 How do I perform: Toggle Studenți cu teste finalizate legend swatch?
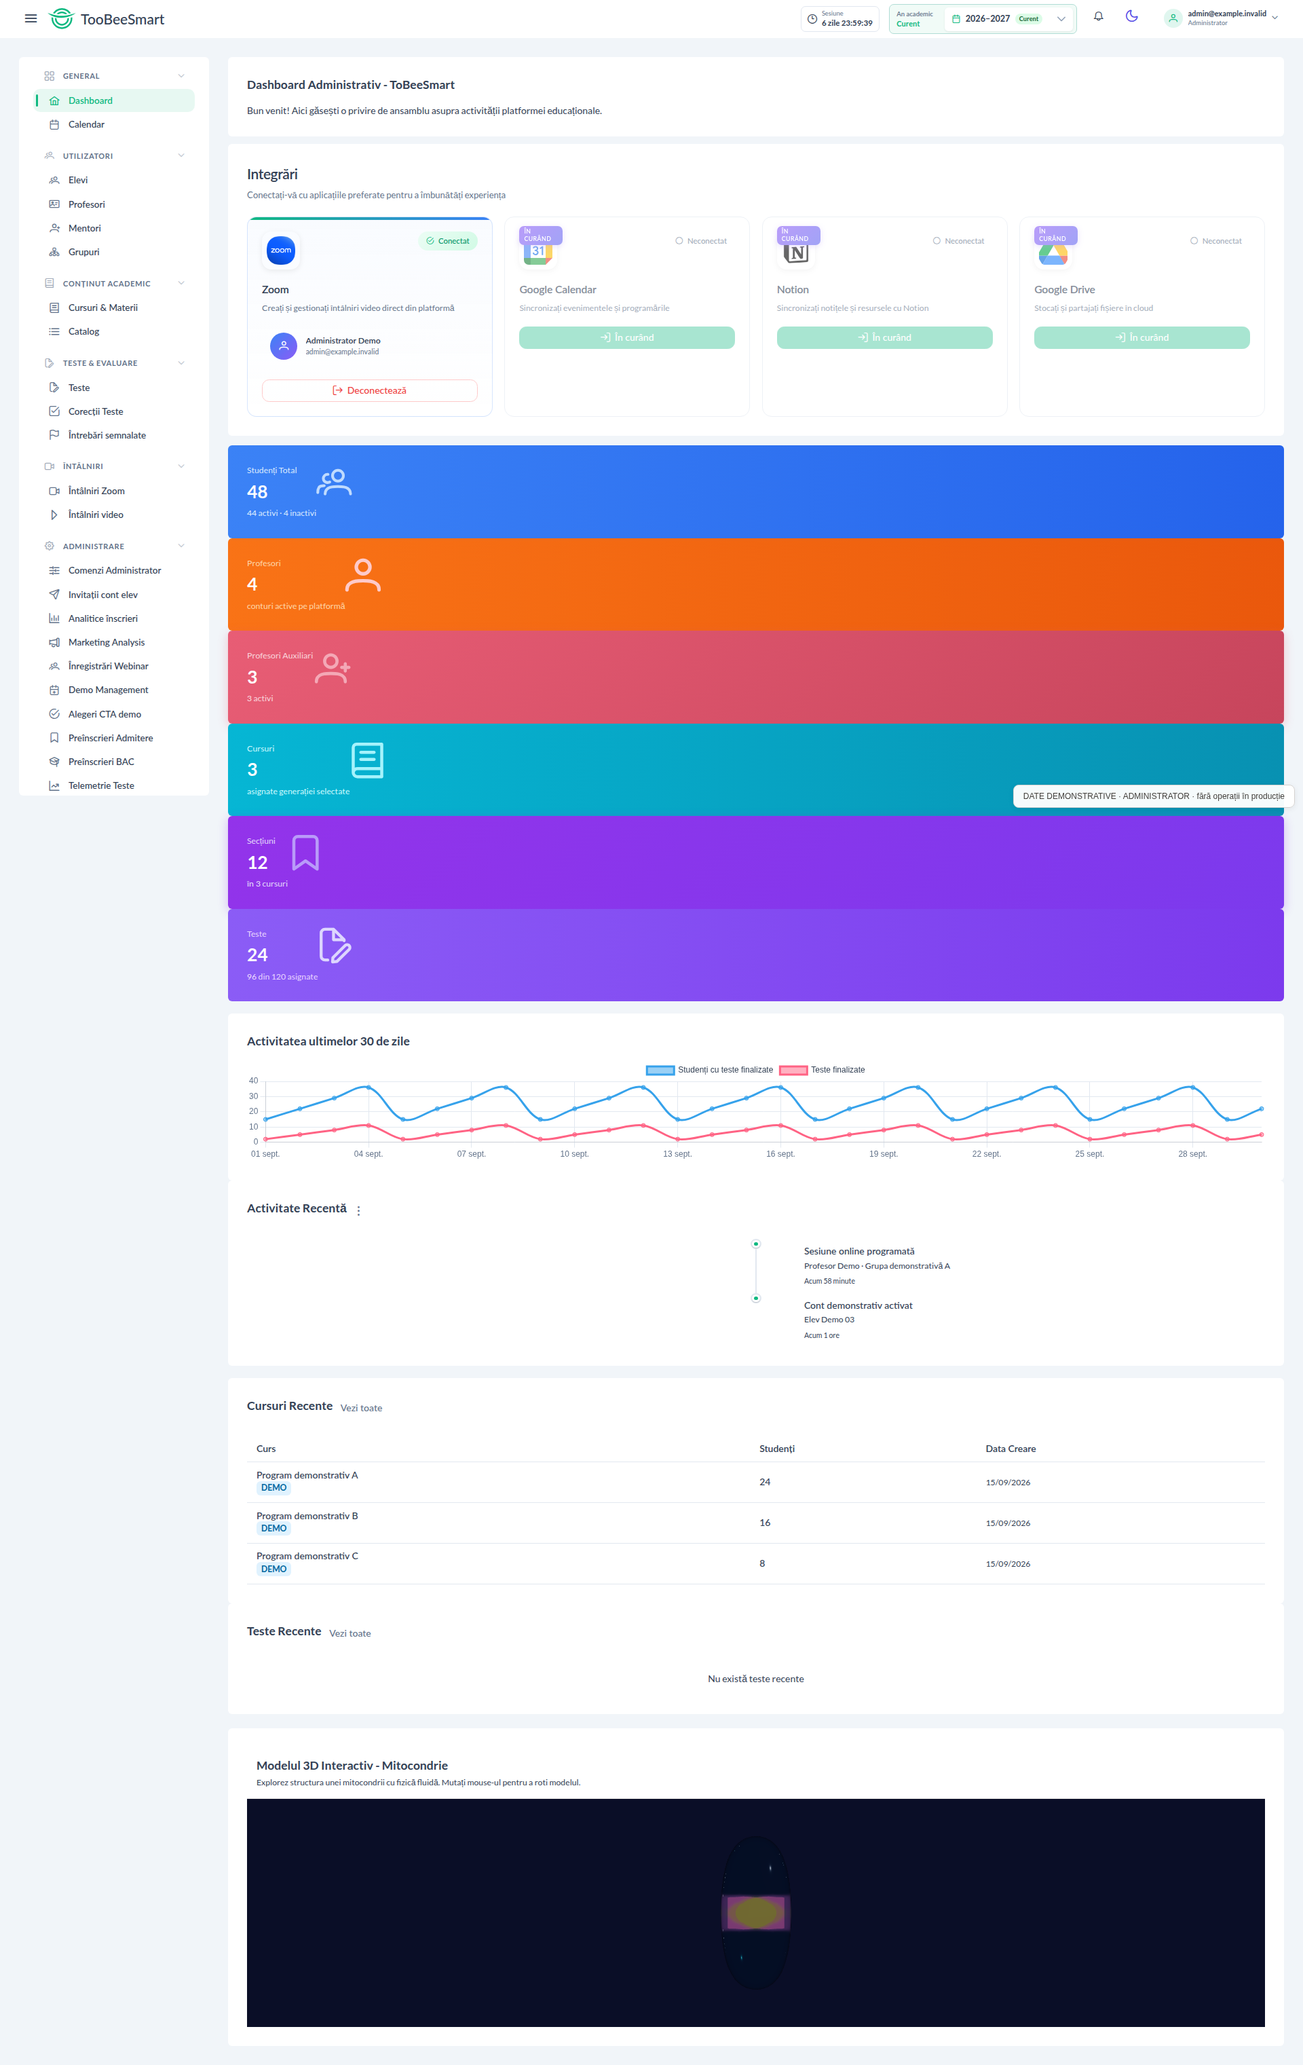point(660,1071)
